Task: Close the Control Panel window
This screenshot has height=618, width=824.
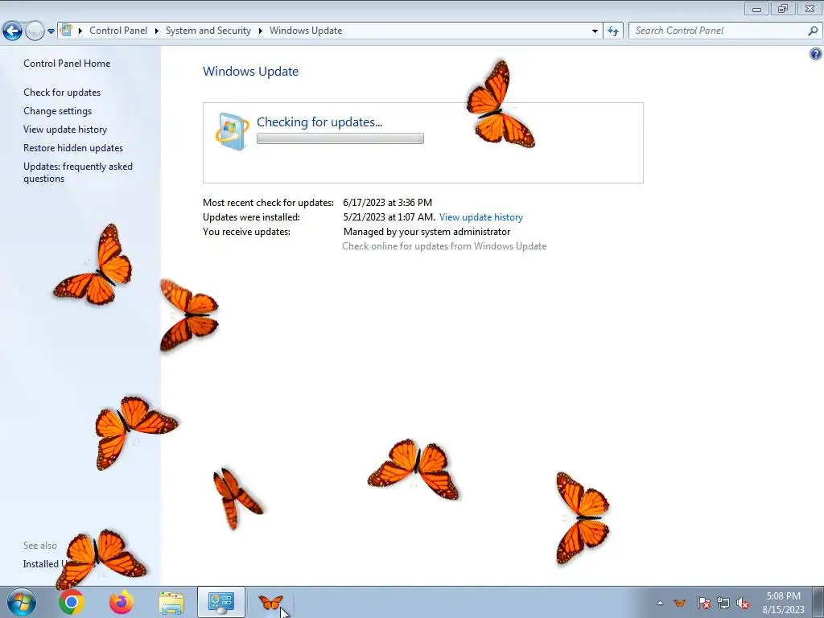Action: point(810,8)
